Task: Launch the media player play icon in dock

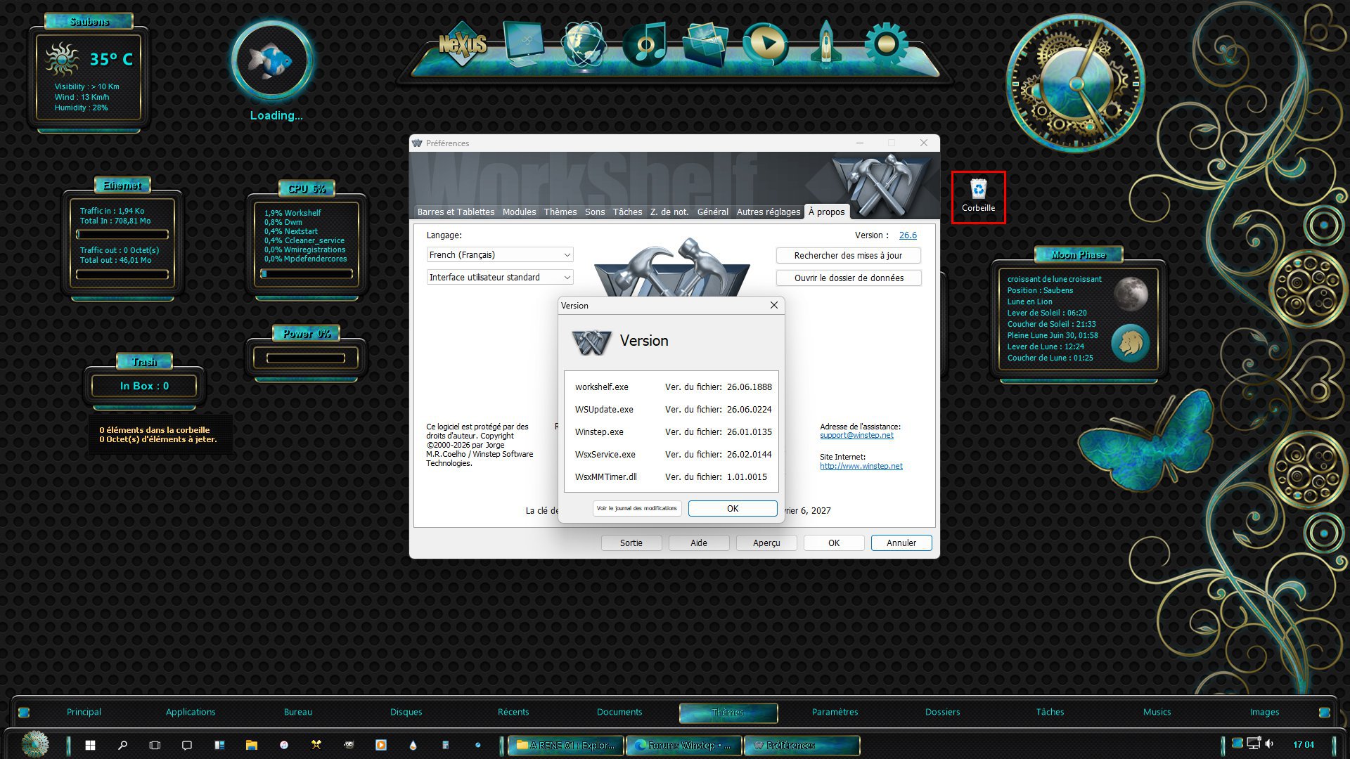Action: coord(766,44)
